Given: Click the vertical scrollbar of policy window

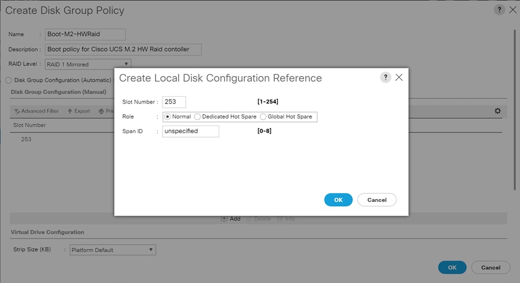Looking at the screenshot, I should point(515,109).
